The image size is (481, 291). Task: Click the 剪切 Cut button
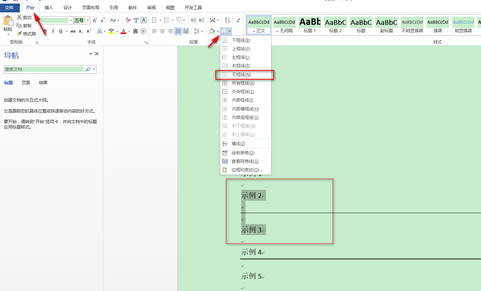24,17
